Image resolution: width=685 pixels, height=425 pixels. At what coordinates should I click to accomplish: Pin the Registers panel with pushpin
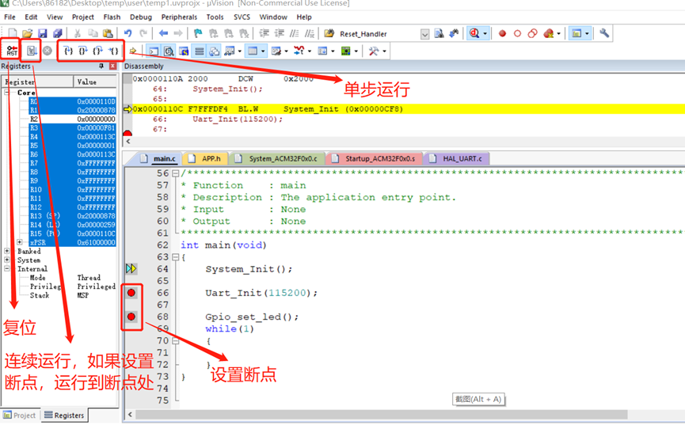point(101,66)
